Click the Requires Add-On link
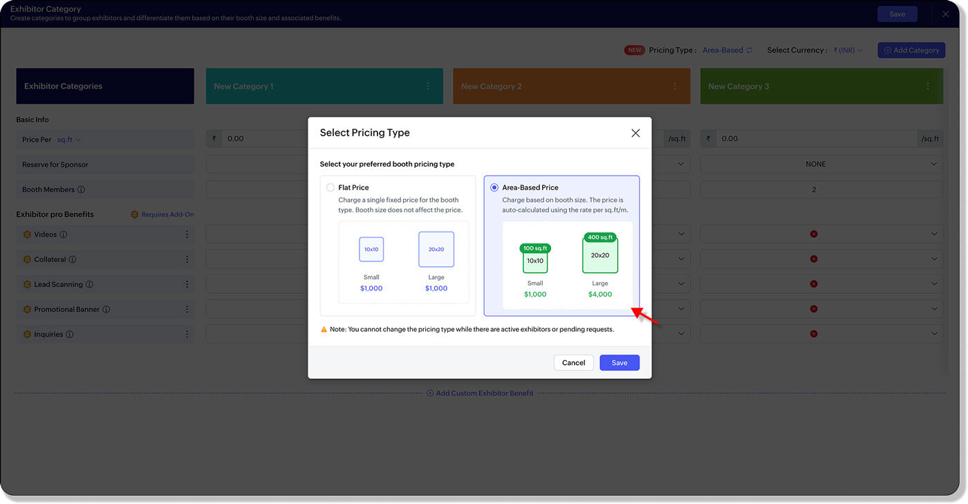968x504 pixels. point(167,214)
